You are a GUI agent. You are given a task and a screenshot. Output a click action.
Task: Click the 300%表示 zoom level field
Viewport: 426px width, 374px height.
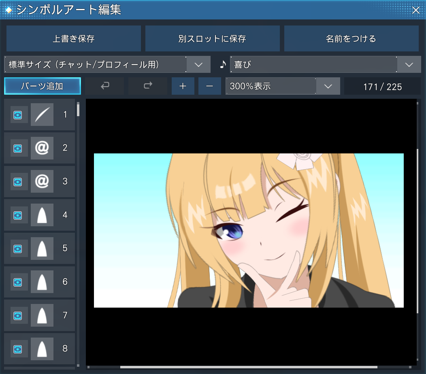(283, 86)
